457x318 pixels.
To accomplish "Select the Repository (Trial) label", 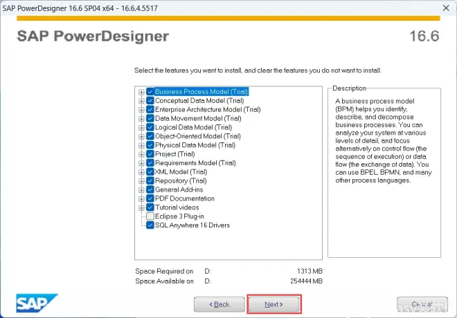I will [x=181, y=180].
